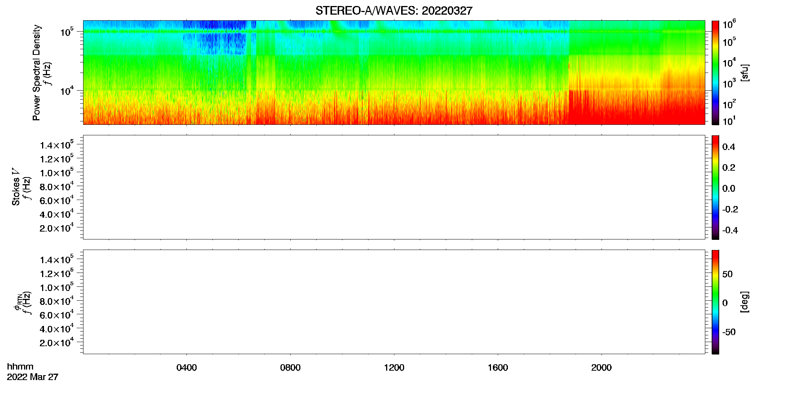Click the title STEREO-A/WAVES: 20220327
The height and width of the screenshot is (406, 788).
click(394, 11)
